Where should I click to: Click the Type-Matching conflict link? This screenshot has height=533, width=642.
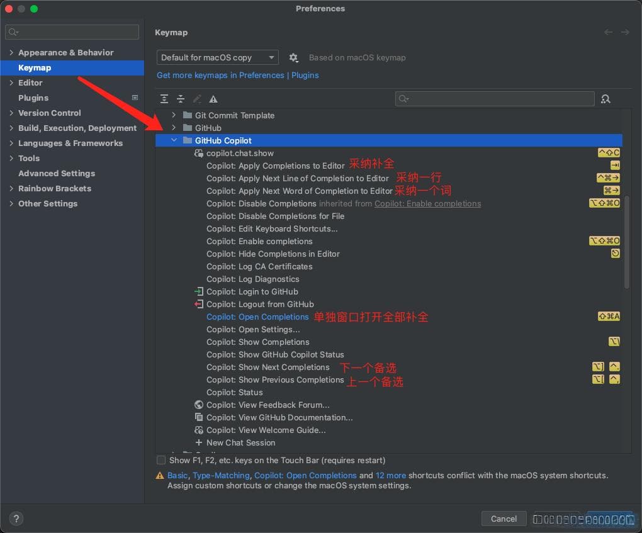pos(221,476)
